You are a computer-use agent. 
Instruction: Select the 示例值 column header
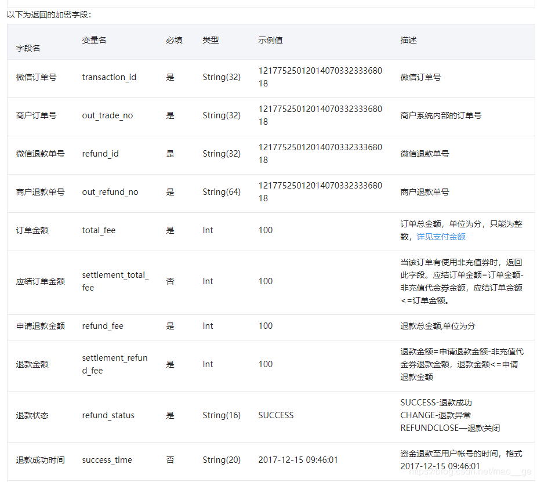pyautogui.click(x=270, y=42)
